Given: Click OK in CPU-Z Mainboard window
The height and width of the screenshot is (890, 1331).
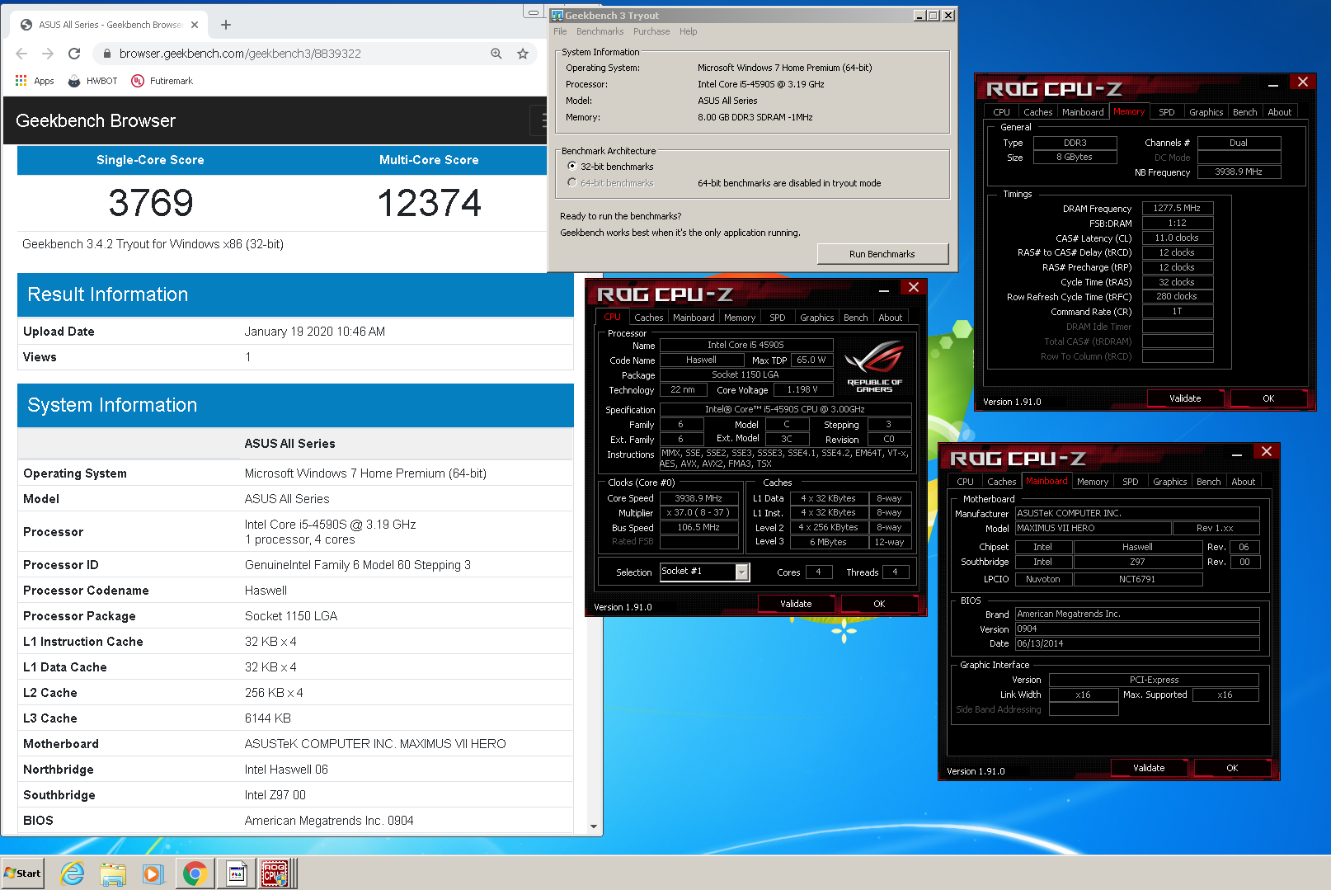Looking at the screenshot, I should tap(1232, 768).
